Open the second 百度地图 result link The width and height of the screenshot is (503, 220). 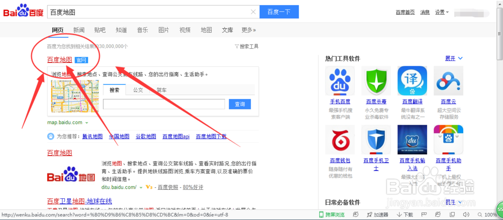tap(59, 153)
